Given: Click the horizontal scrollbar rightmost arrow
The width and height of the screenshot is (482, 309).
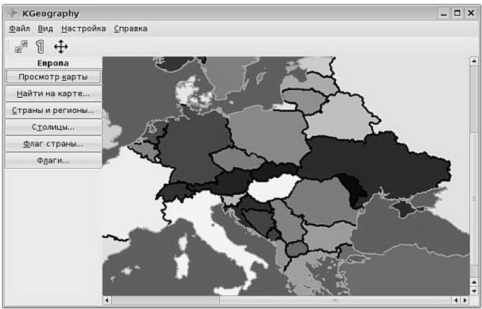Looking at the screenshot, I should click(x=466, y=300).
